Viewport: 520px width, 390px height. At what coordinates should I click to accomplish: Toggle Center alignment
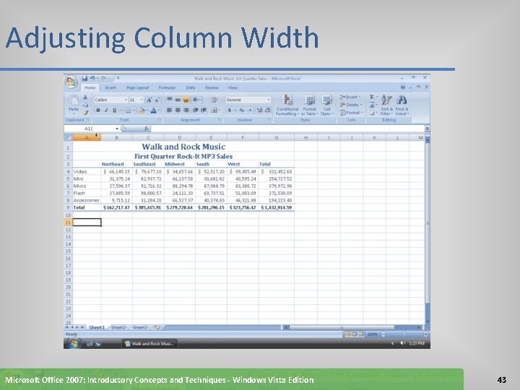pos(178,110)
